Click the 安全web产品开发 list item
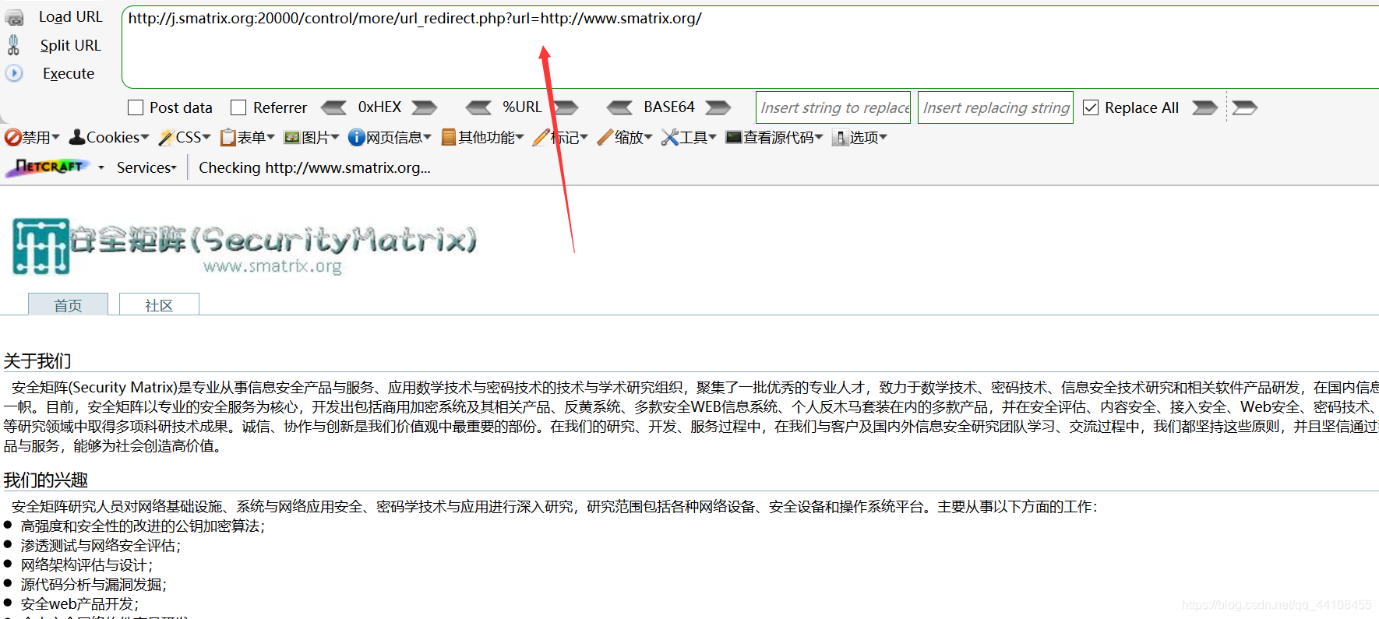The image size is (1379, 619). tap(79, 604)
